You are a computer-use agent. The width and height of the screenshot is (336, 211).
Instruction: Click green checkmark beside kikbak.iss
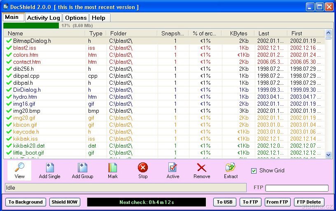tap(9, 139)
